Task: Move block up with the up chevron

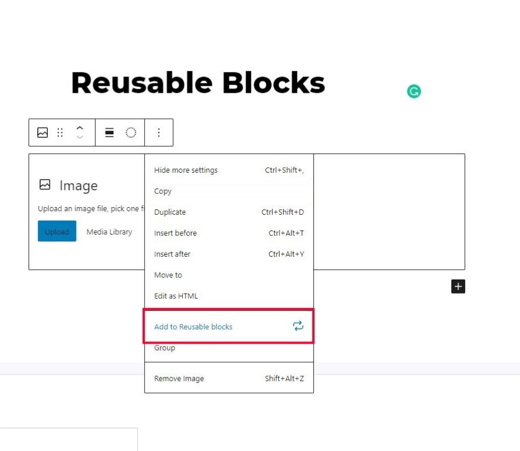Action: (x=80, y=128)
